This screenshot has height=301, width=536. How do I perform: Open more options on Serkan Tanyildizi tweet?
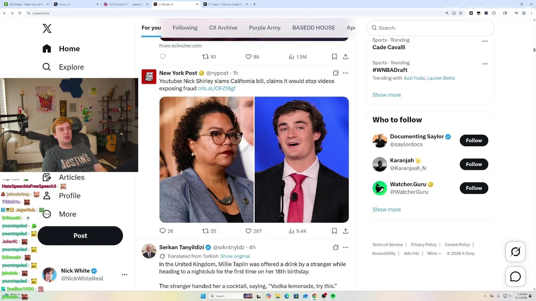tap(345, 247)
